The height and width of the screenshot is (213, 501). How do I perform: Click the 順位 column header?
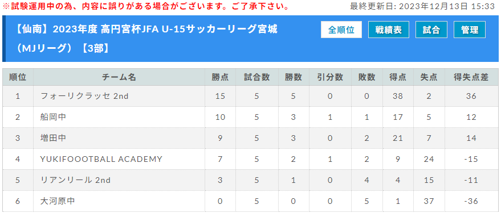coord(18,77)
